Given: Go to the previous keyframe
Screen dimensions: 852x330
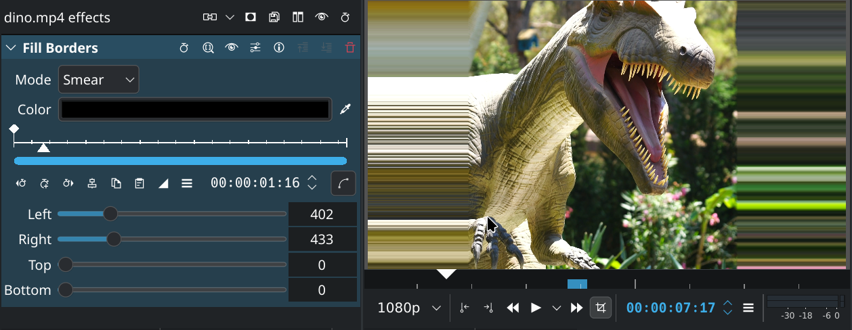Looking at the screenshot, I should pyautogui.click(x=21, y=183).
